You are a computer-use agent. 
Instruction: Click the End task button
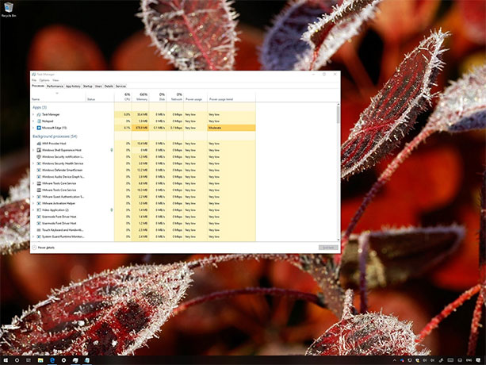[x=328, y=248]
